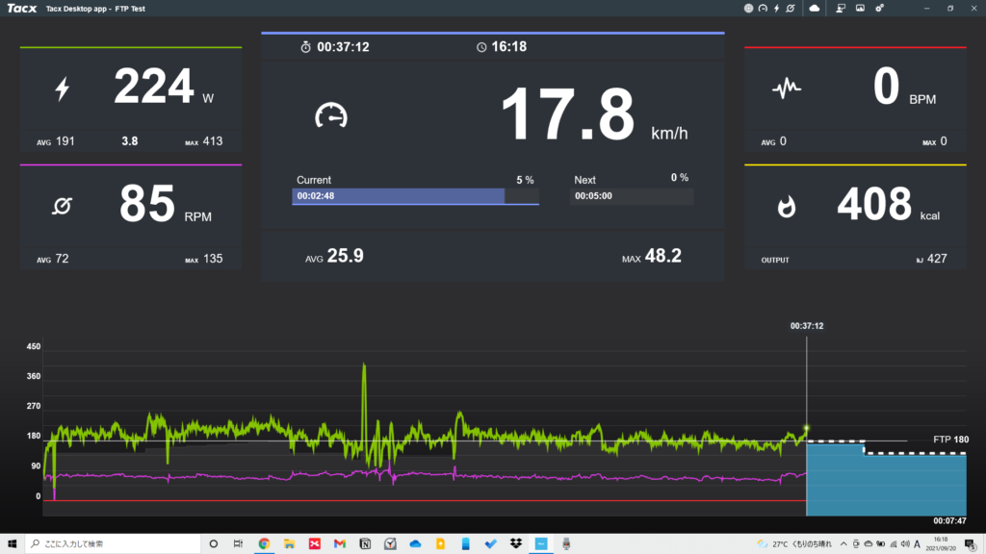This screenshot has height=554, width=986.
Task: Open the settings gears icon
Action: tap(879, 8)
